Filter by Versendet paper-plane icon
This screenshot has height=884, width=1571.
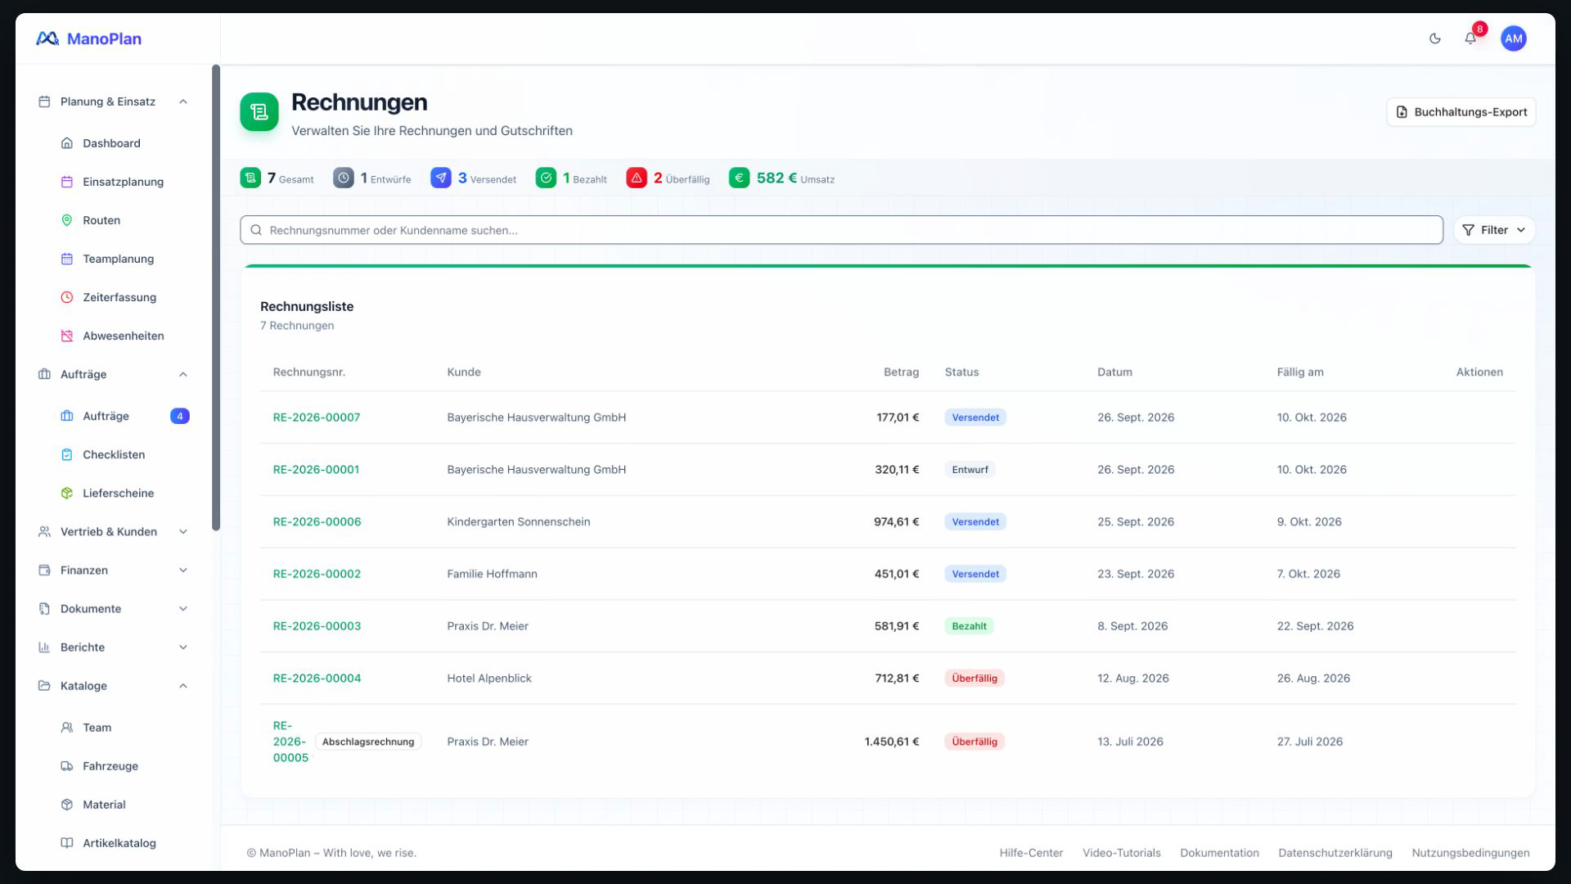(441, 178)
